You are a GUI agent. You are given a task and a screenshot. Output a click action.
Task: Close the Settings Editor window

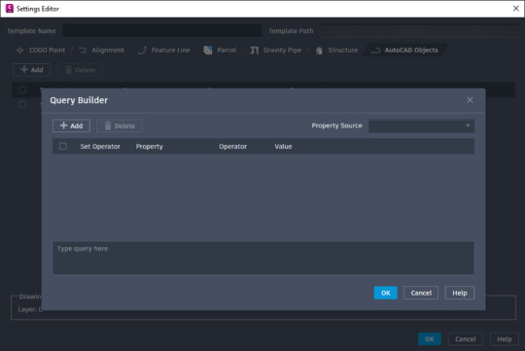pyautogui.click(x=516, y=9)
